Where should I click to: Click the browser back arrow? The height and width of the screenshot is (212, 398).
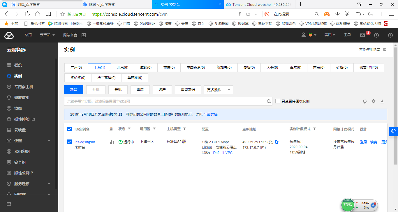tap(6, 14)
